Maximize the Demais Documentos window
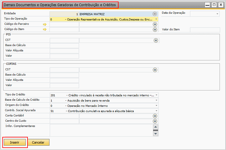226x150 pixels. coord(214,5)
